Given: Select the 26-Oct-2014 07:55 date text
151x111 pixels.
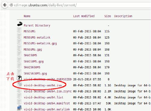Looking at the screenshot, I should pos(87,79).
